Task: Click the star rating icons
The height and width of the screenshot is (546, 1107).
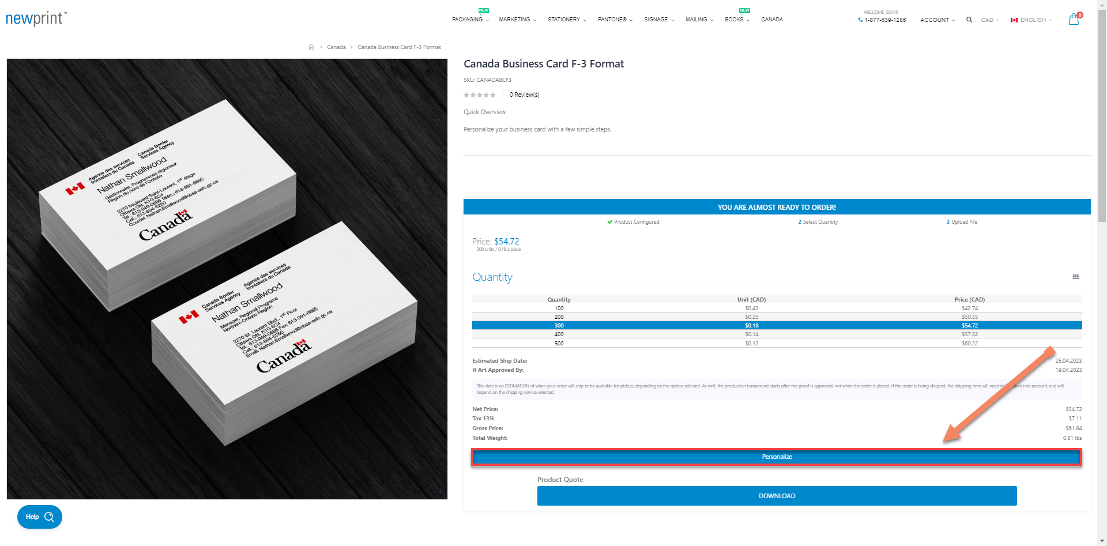Action: pyautogui.click(x=480, y=95)
